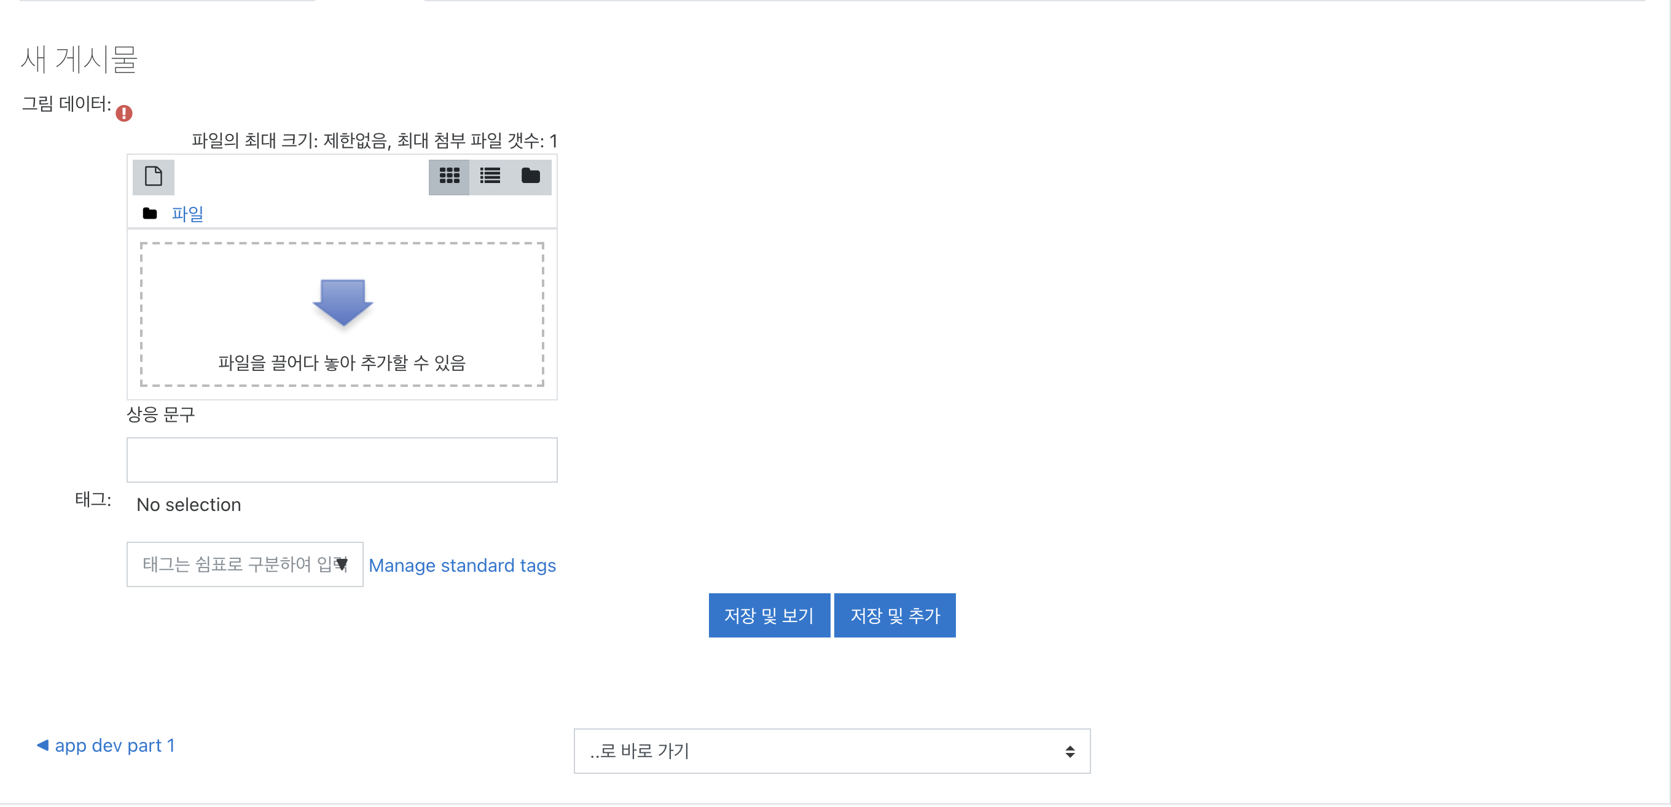The image size is (1671, 807).
Task: Click the small folder icon beside 파일
Action: coord(150,214)
